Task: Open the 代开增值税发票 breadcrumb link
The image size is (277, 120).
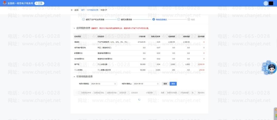Action: point(92,10)
